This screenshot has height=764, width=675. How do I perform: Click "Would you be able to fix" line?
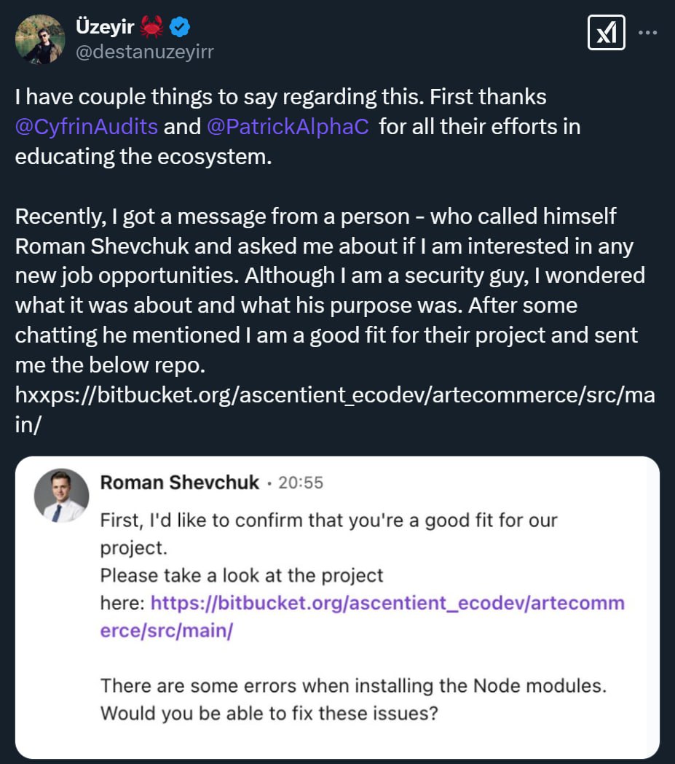click(x=269, y=712)
